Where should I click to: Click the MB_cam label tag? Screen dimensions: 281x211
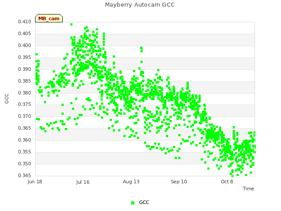(49, 18)
